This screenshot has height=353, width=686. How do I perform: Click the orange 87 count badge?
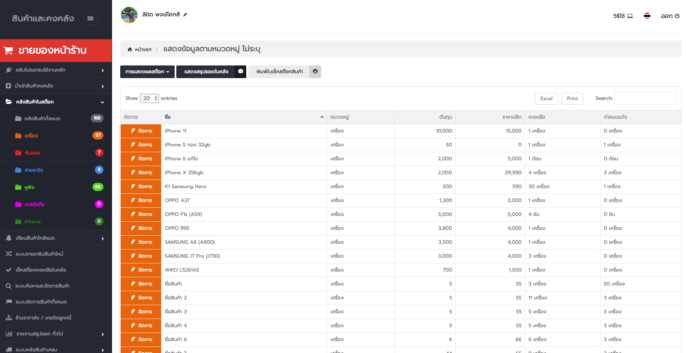(98, 135)
